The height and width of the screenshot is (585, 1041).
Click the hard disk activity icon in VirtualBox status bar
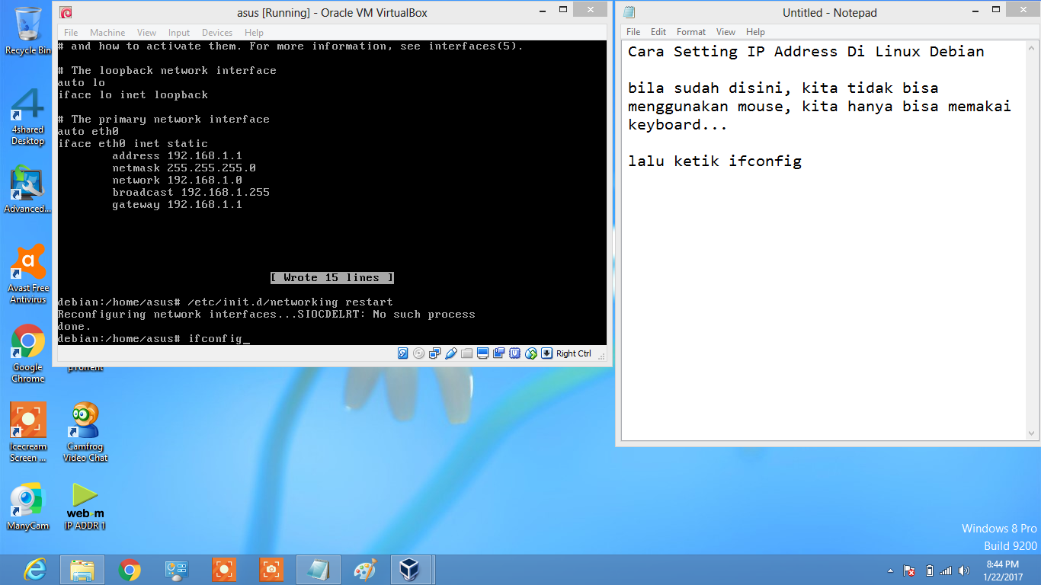[402, 353]
